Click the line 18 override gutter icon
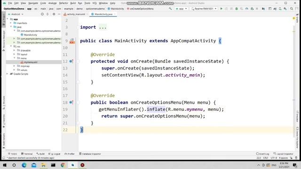The width and height of the screenshot is (301, 169). click(71, 102)
